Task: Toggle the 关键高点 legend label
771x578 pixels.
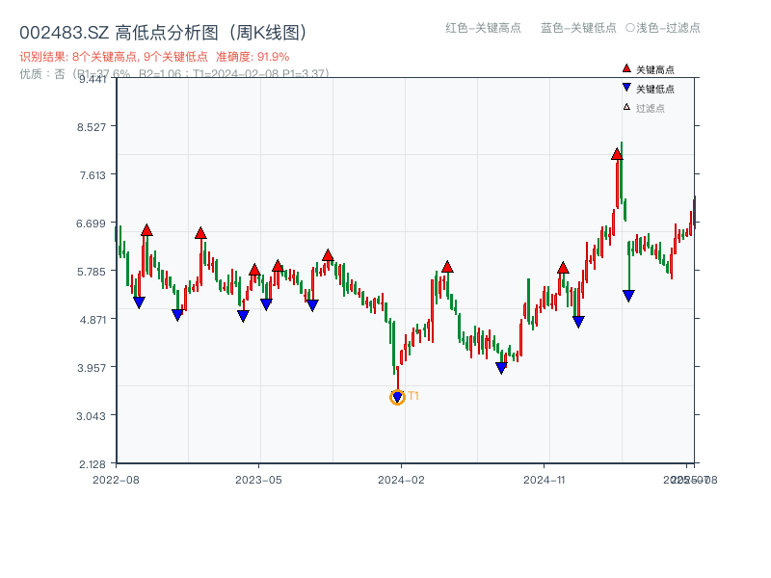Action: pos(655,69)
